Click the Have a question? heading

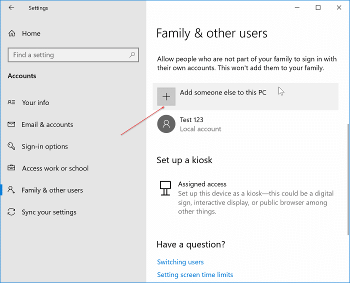191,244
